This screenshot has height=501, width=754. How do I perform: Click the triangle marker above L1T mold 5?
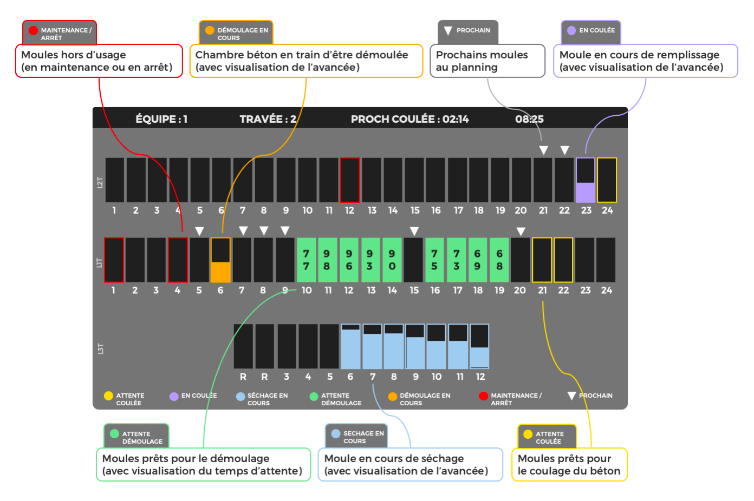pyautogui.click(x=199, y=231)
